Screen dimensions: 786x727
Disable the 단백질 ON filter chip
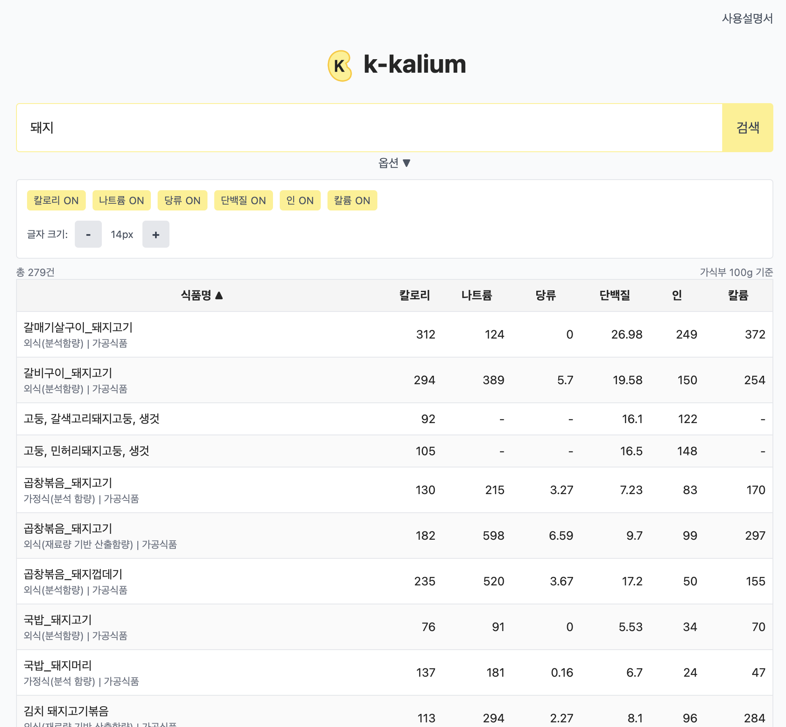(x=243, y=200)
